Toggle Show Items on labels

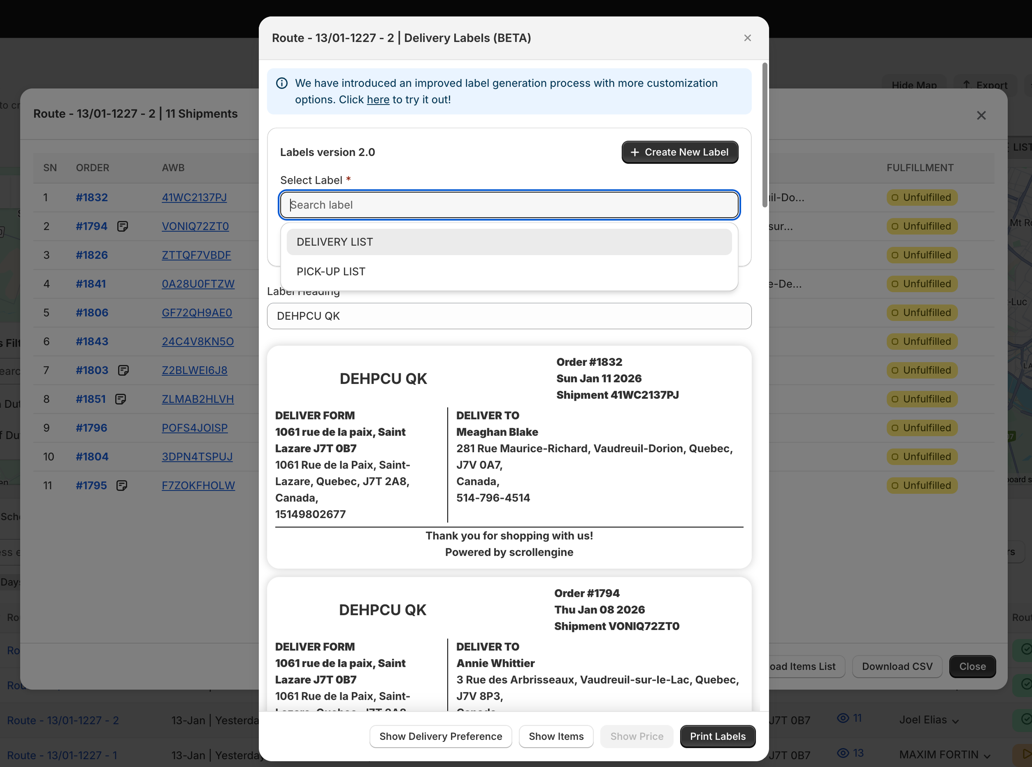point(556,737)
